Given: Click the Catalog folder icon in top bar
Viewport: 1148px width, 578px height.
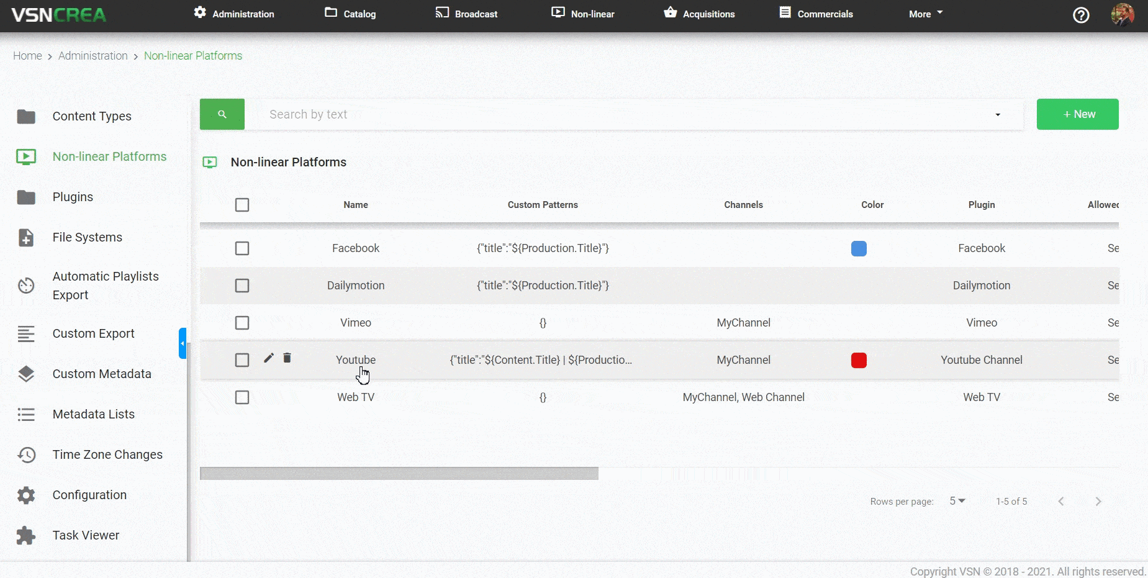Looking at the screenshot, I should (331, 12).
